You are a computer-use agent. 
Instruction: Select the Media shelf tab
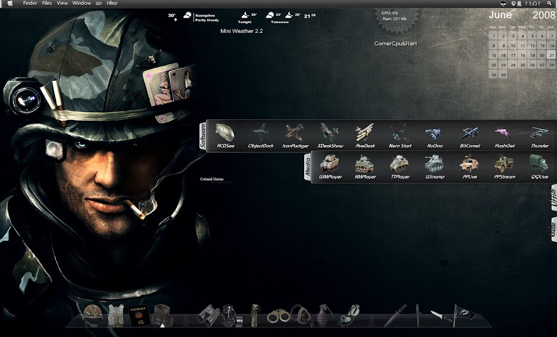[308, 167]
